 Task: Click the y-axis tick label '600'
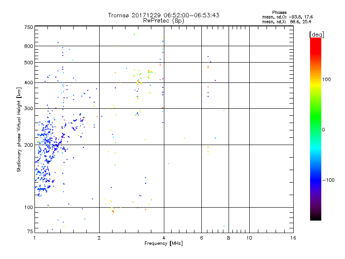(28, 46)
